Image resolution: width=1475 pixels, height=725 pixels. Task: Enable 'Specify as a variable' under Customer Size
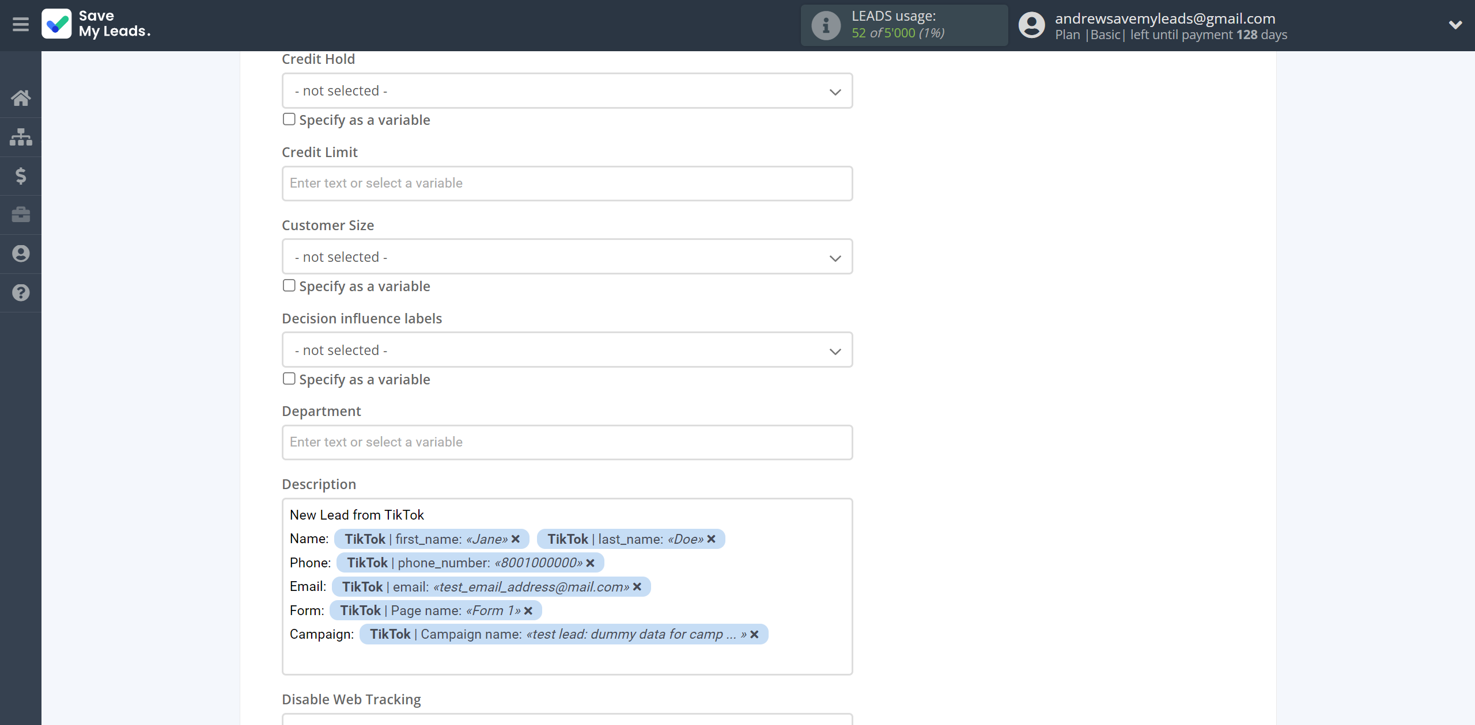click(289, 285)
